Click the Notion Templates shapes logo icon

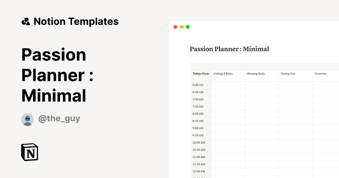click(x=27, y=21)
